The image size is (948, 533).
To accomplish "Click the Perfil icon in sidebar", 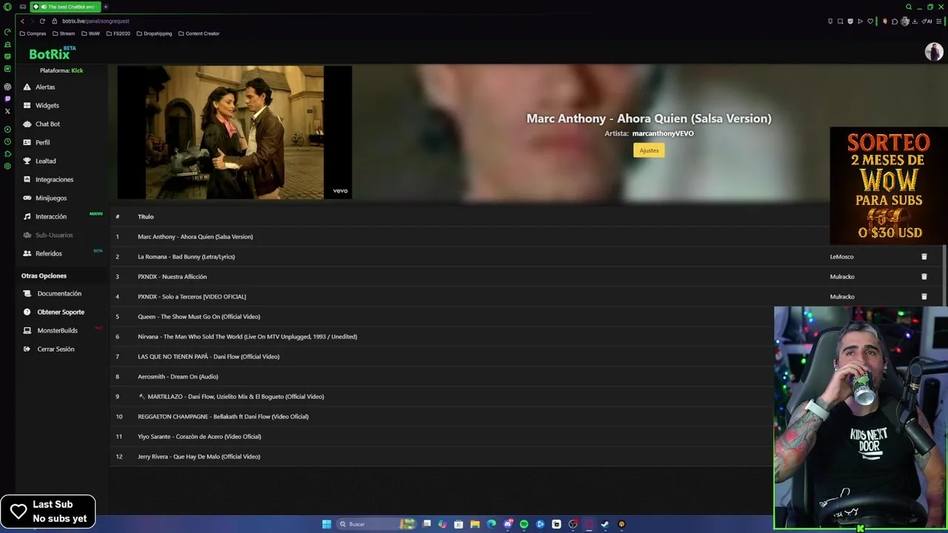I will 27,143.
